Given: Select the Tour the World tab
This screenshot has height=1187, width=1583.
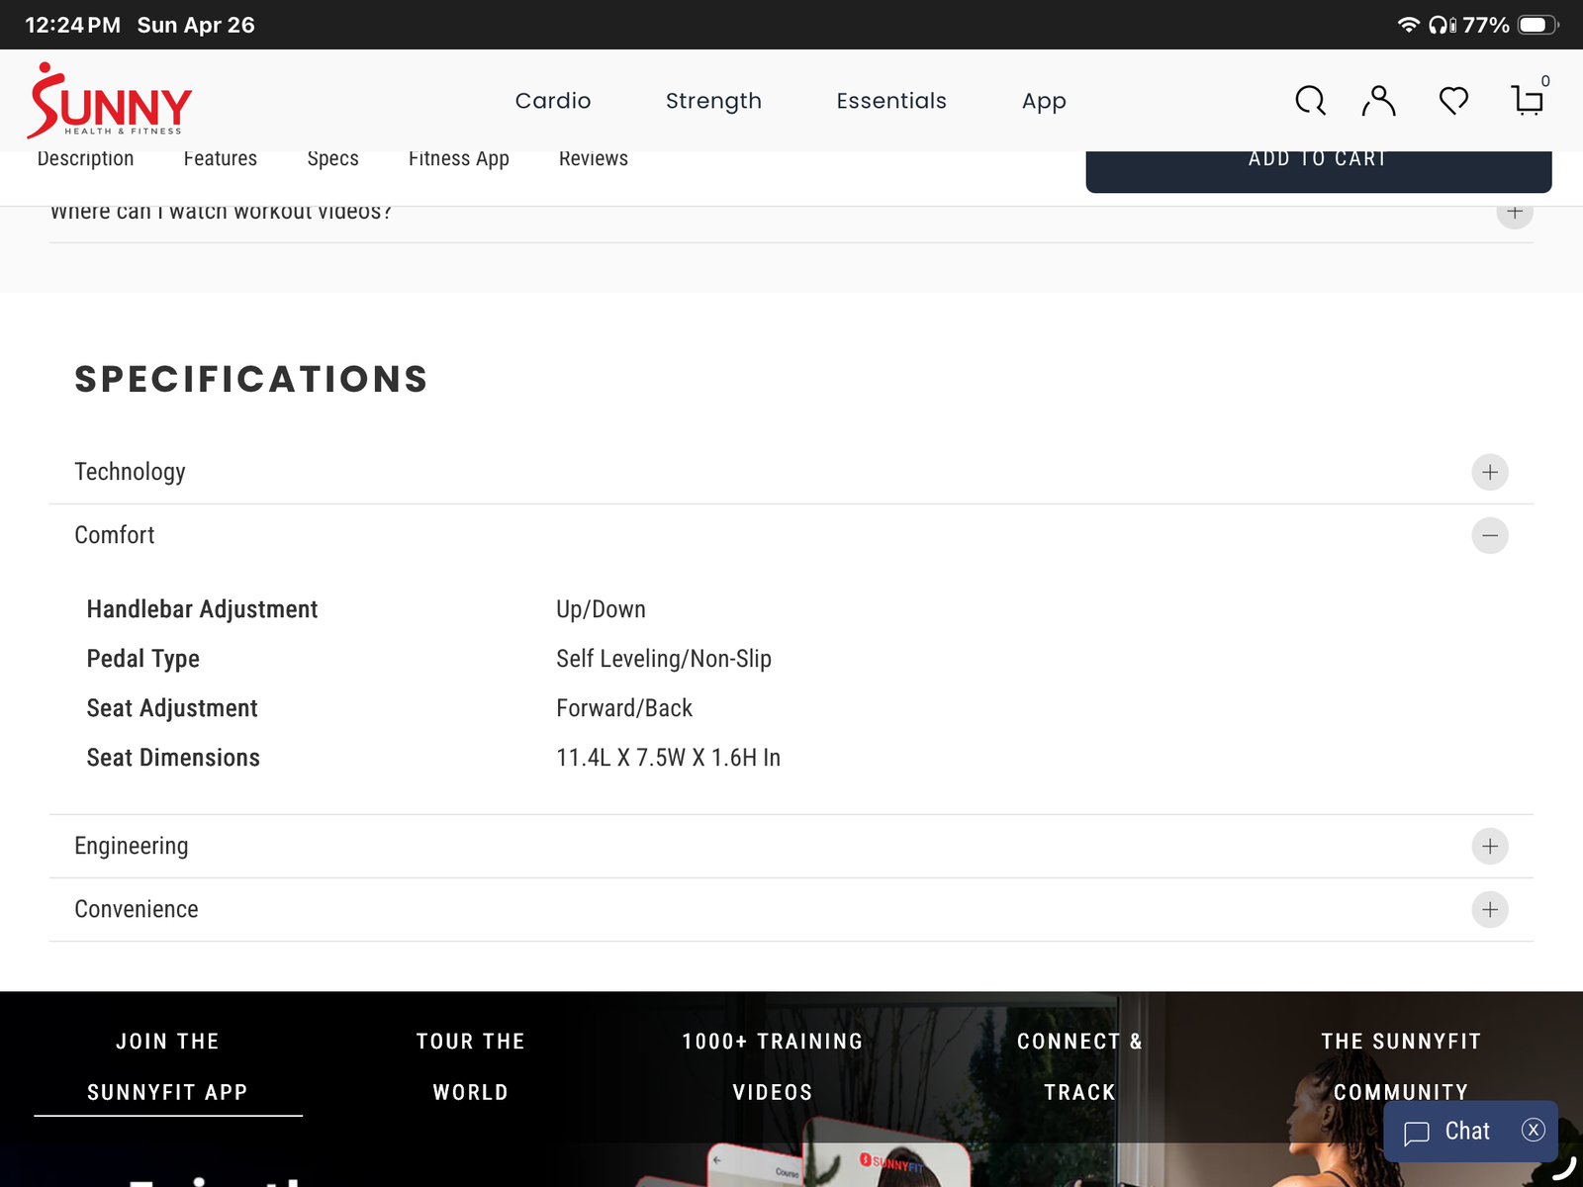Looking at the screenshot, I should [470, 1066].
